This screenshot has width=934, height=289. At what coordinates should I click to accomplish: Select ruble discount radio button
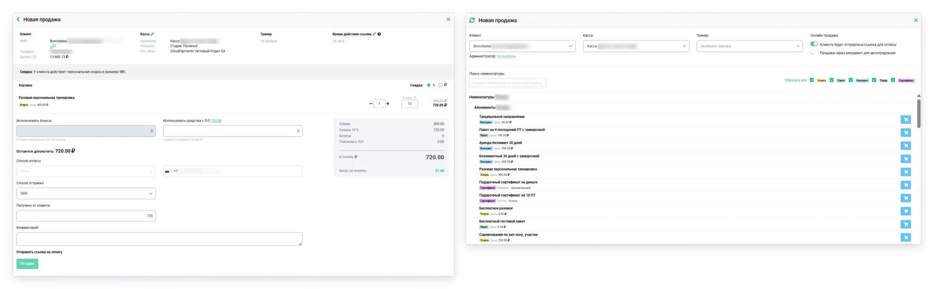pyautogui.click(x=440, y=85)
